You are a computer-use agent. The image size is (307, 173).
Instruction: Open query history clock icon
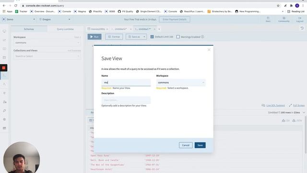[x=302, y=28]
